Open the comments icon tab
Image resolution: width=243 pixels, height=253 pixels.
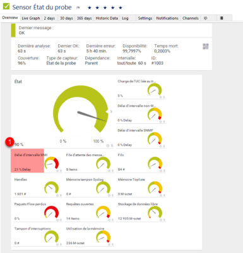click(x=206, y=18)
